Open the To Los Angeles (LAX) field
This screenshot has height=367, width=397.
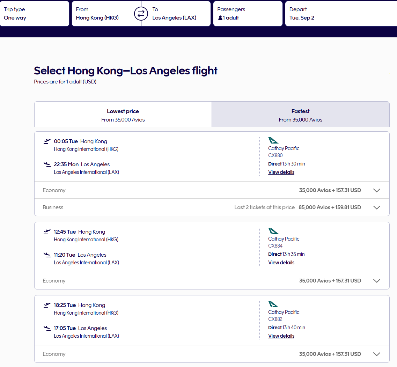176,13
